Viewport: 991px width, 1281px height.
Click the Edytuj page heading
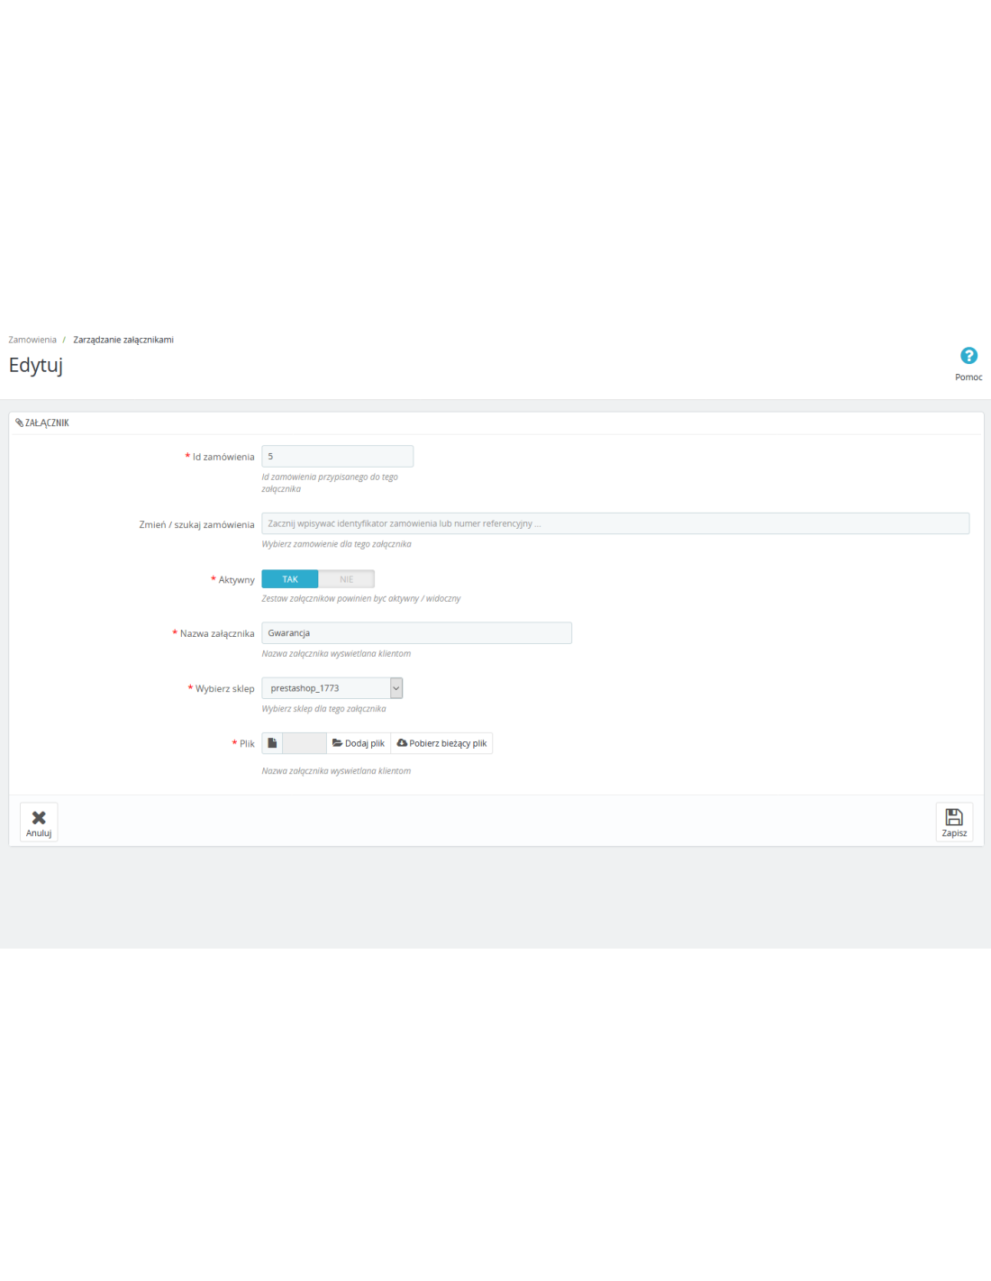(x=36, y=366)
